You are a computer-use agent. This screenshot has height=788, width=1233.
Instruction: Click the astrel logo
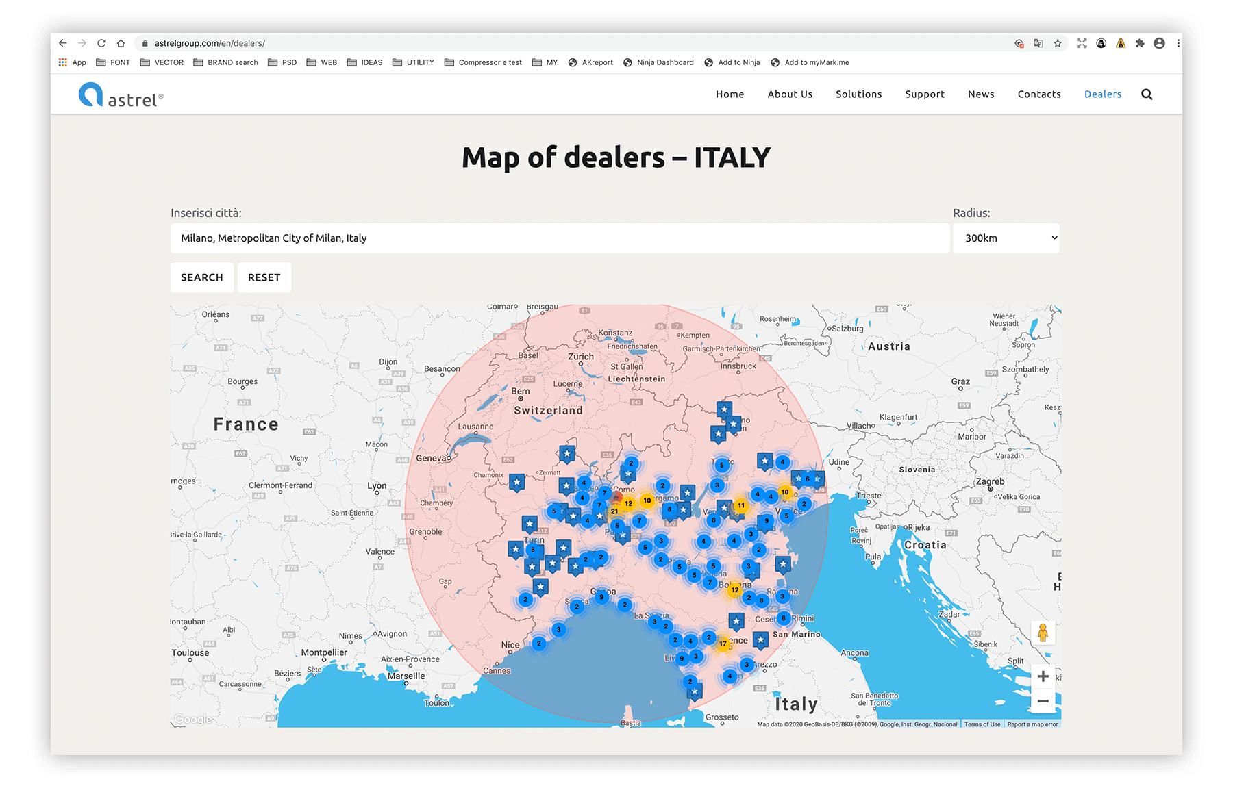(x=121, y=96)
